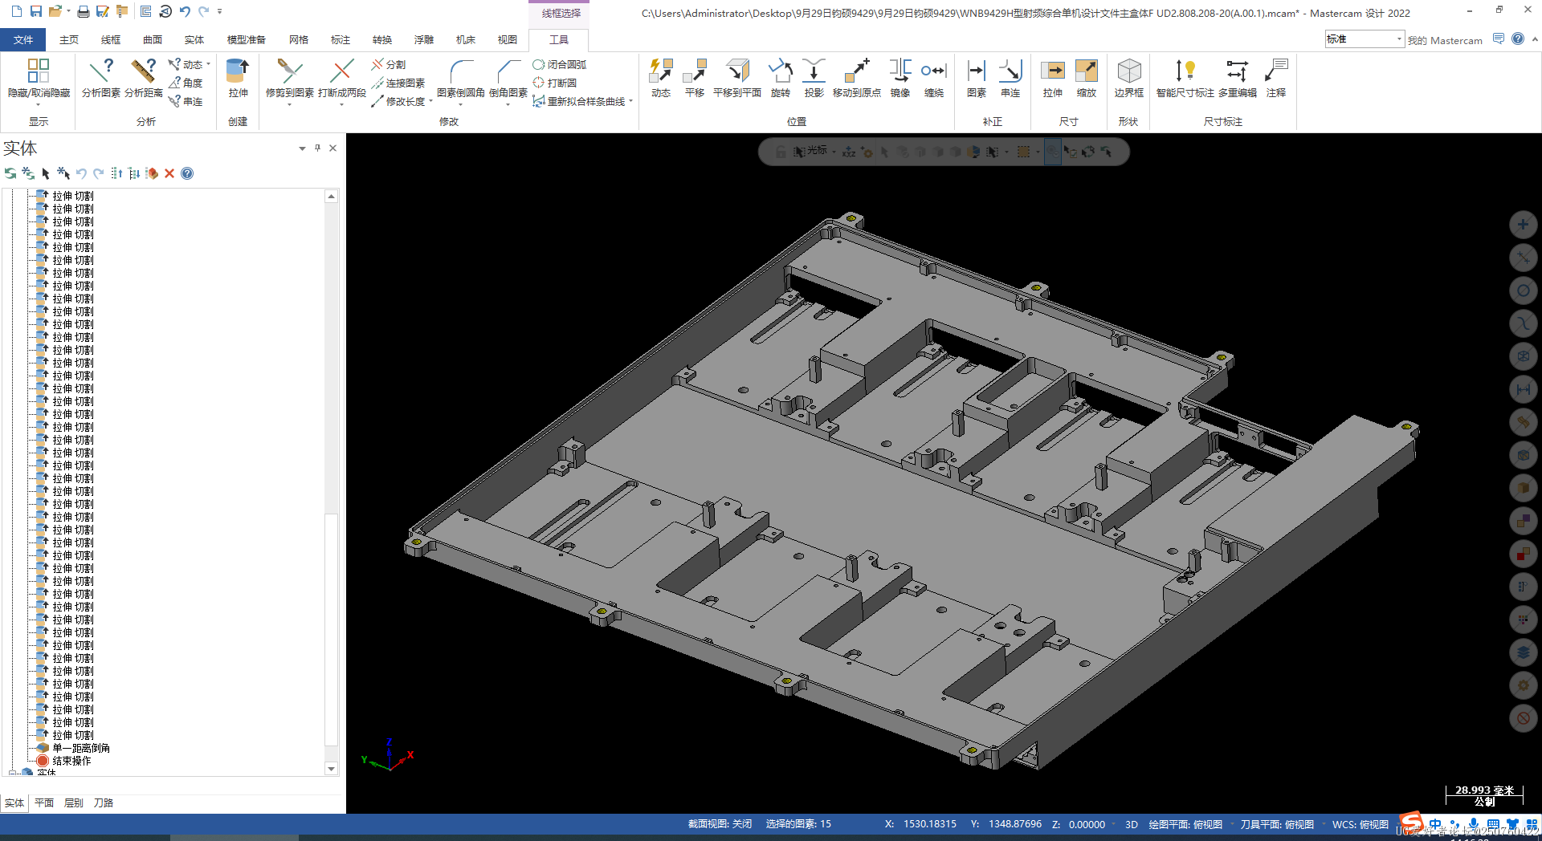Click the 缠绕 roll icon
This screenshot has width=1542, height=841.
pyautogui.click(x=933, y=78)
